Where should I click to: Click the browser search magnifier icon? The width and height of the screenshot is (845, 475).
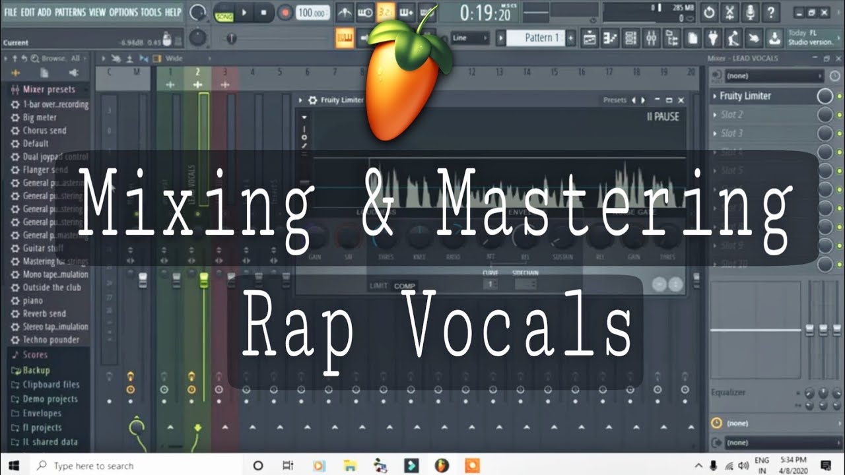point(34,59)
